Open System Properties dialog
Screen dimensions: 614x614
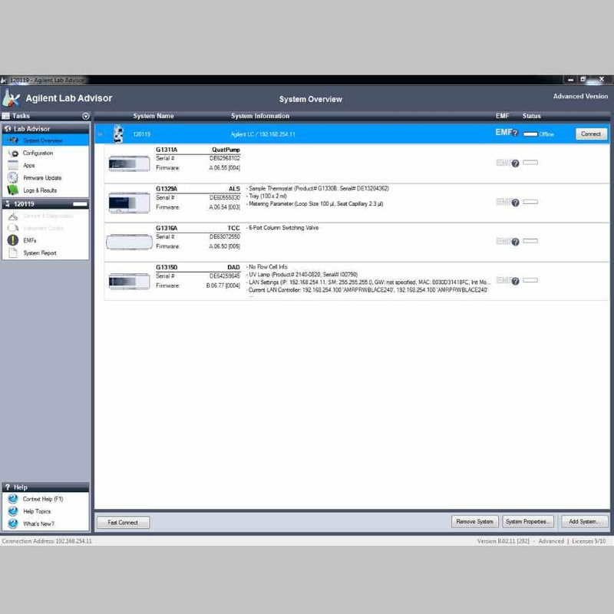pyautogui.click(x=528, y=522)
